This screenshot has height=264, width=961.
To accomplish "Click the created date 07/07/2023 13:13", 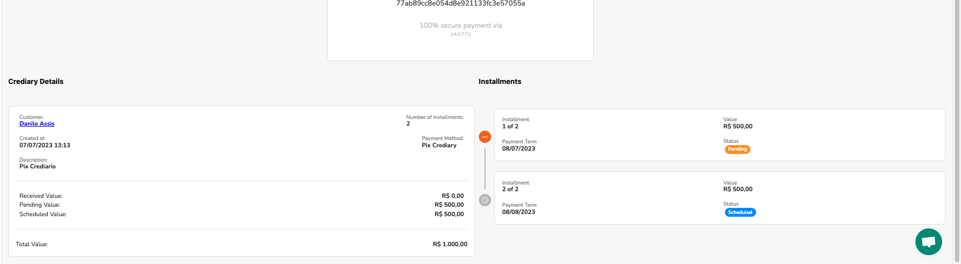I will (44, 146).
